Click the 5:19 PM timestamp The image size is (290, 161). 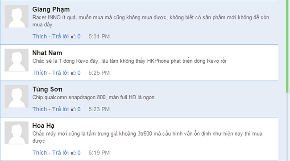click(99, 153)
